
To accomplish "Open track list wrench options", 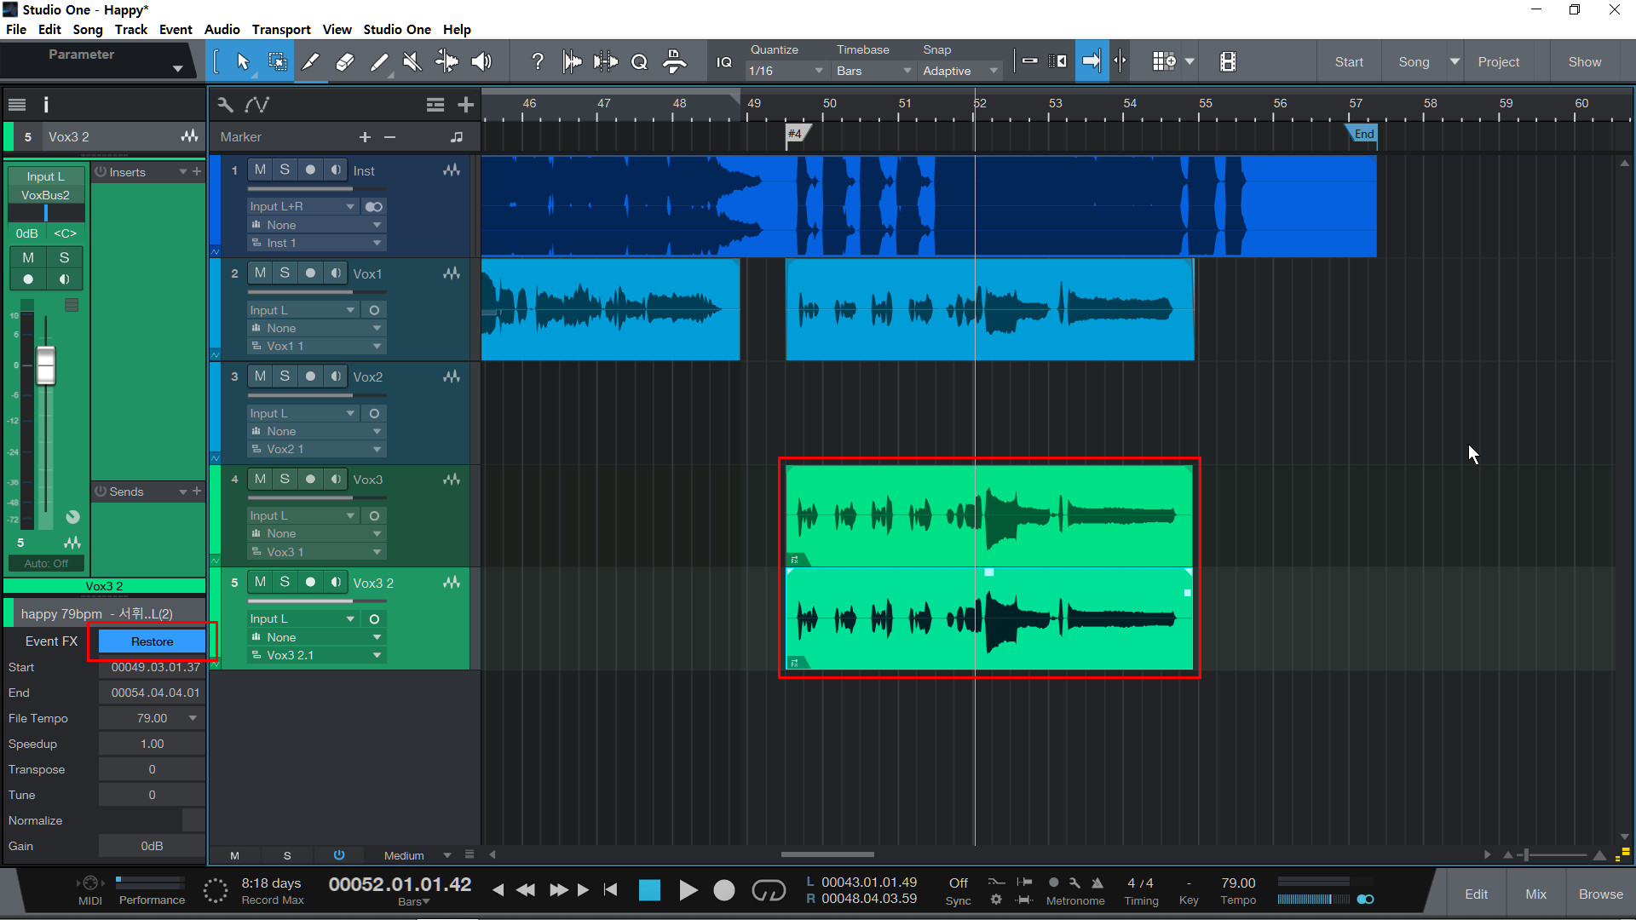I will [x=225, y=105].
